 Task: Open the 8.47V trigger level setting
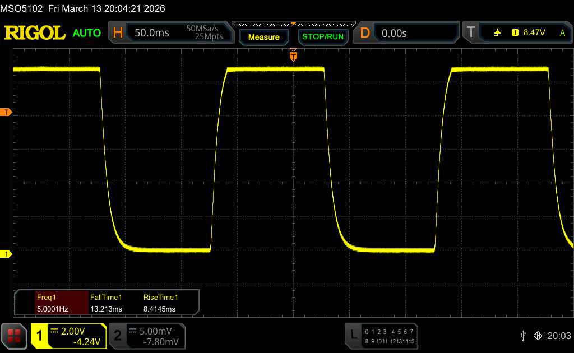(534, 33)
